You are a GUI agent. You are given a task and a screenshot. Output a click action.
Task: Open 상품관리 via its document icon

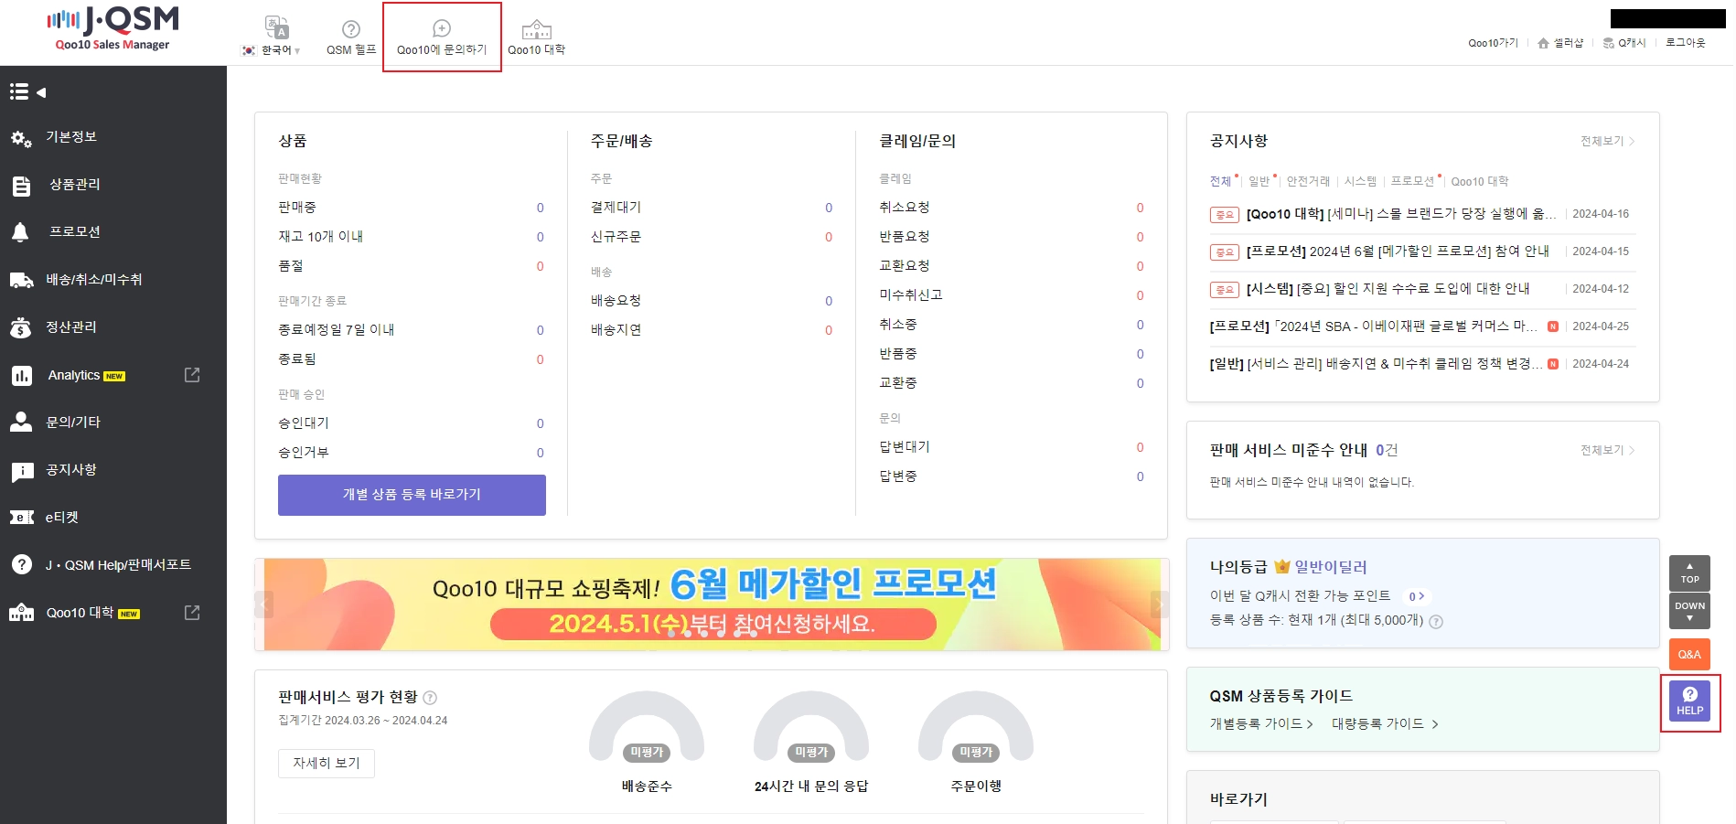(21, 186)
